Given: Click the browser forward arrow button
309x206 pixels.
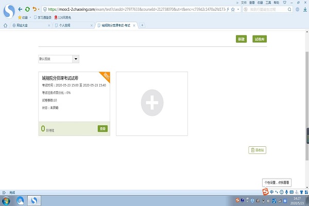Looking at the screenshot, I should coord(27,9).
